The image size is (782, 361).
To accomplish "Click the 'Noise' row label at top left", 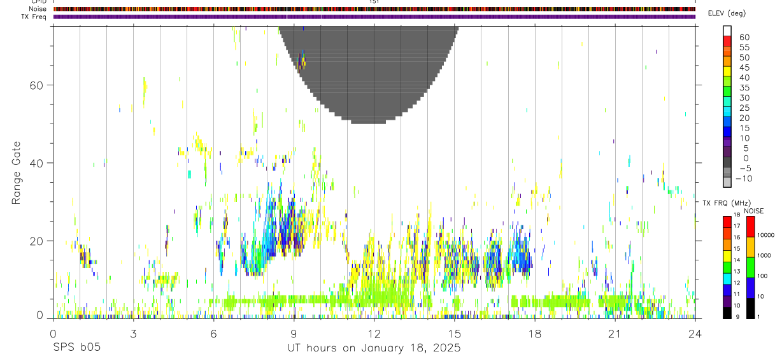I will 38,9.
